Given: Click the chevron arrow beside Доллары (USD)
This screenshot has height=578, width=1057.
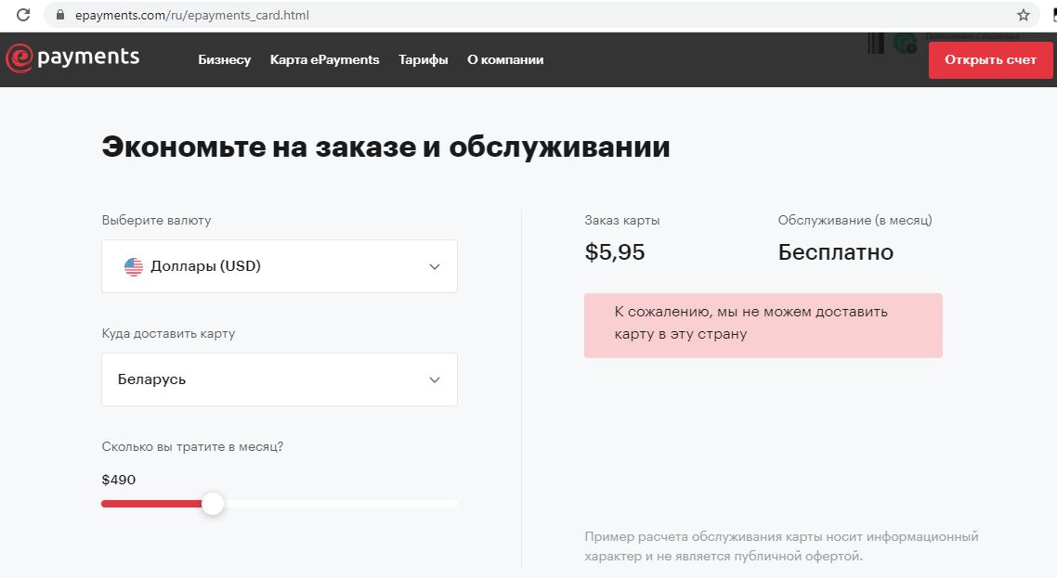Looking at the screenshot, I should click(434, 267).
